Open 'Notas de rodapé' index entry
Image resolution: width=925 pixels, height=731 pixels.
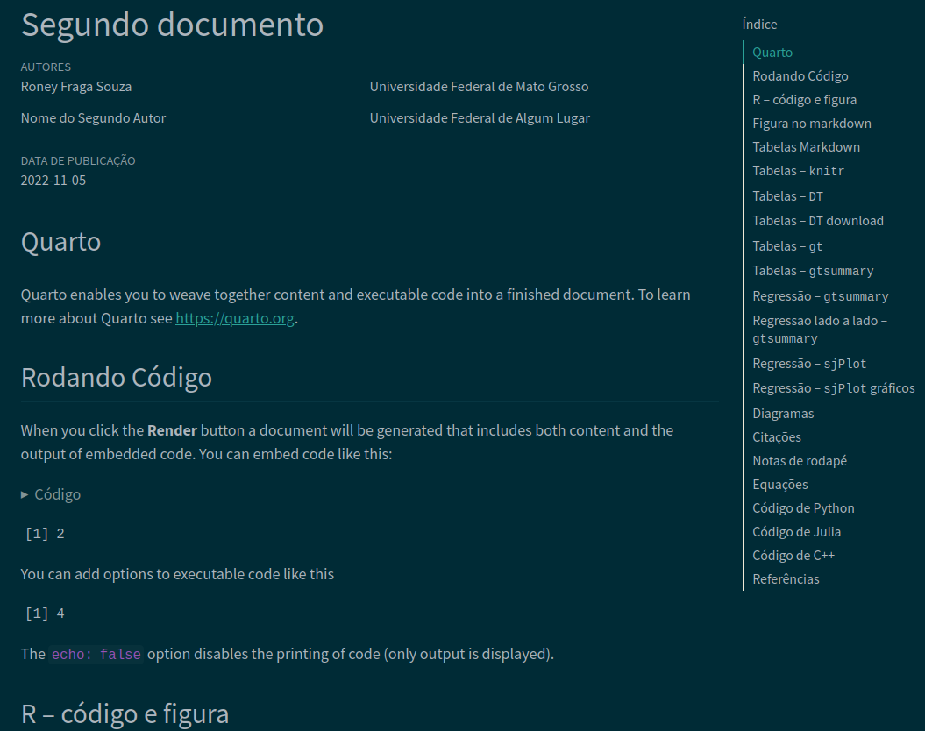point(800,461)
